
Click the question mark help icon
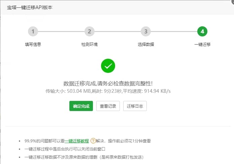pos(93,141)
